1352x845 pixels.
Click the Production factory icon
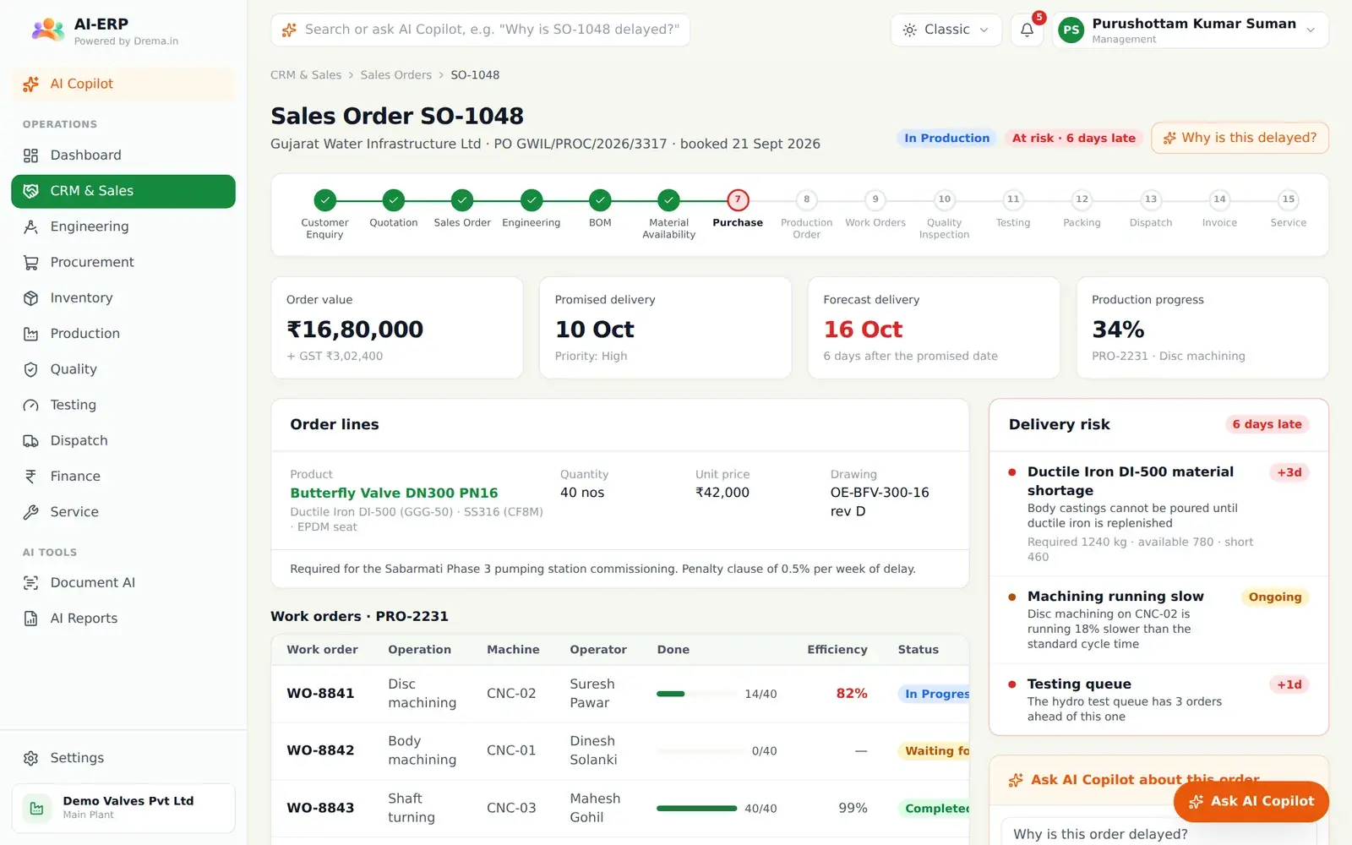(31, 334)
